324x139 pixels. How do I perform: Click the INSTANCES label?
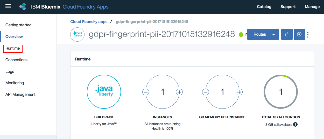click(163, 117)
